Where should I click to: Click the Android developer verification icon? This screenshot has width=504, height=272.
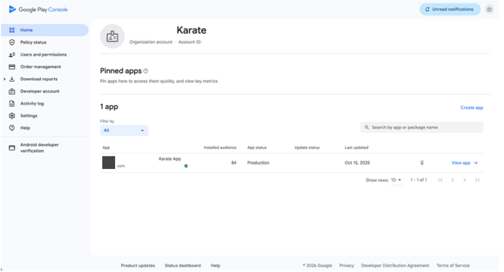point(12,148)
